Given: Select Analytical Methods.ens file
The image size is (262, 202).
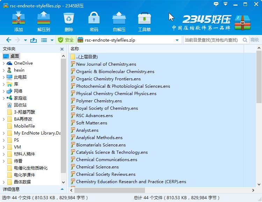Looking at the screenshot, I should pos(99,138).
